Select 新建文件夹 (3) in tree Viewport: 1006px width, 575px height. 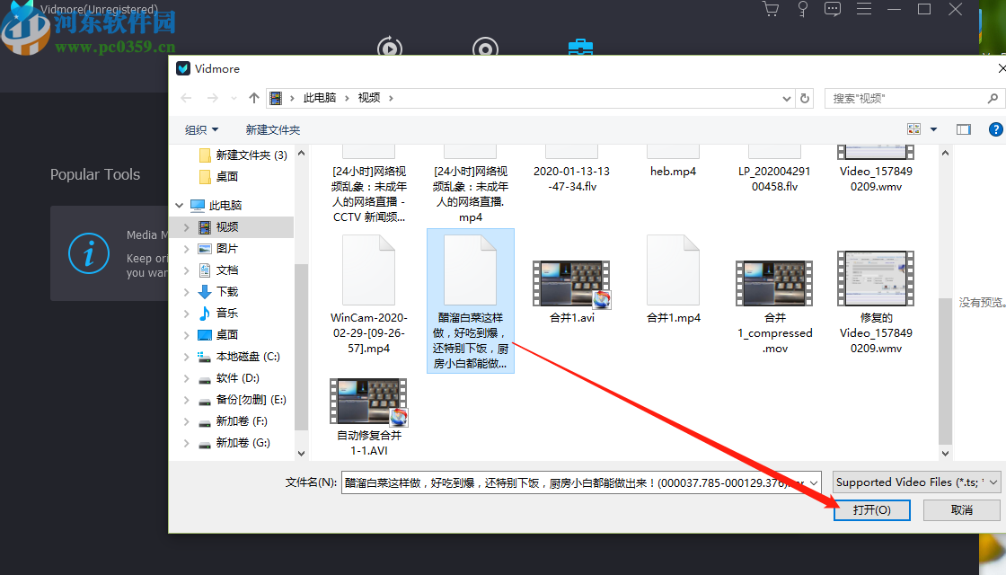pos(243,155)
